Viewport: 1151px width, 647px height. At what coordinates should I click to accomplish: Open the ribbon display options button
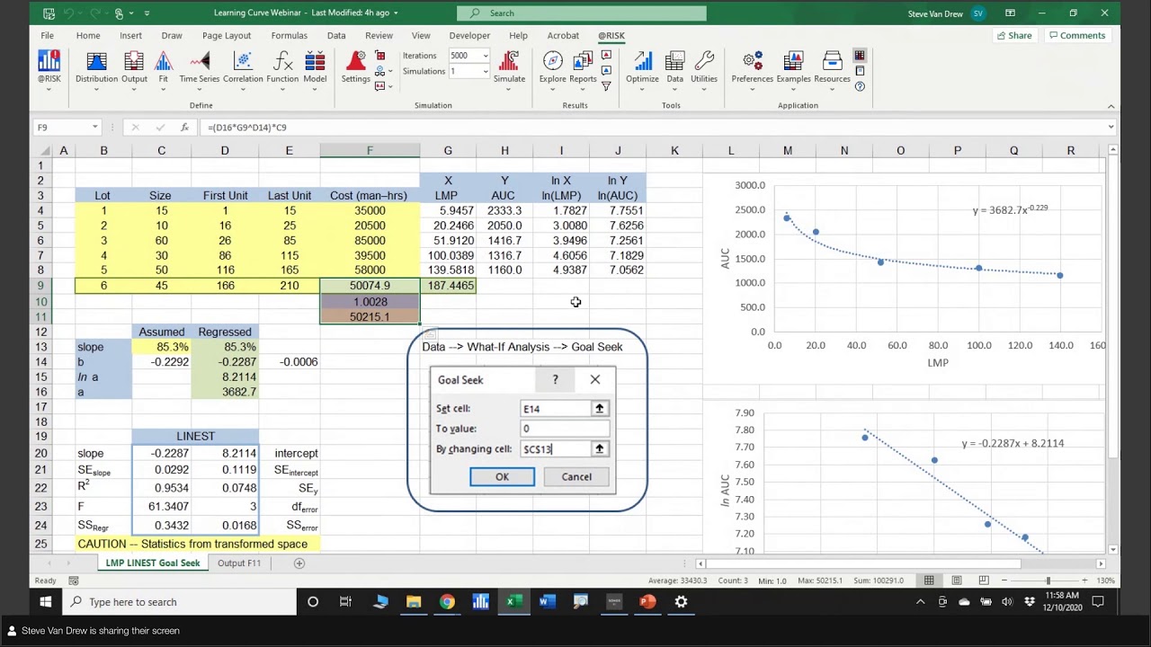click(x=1010, y=13)
